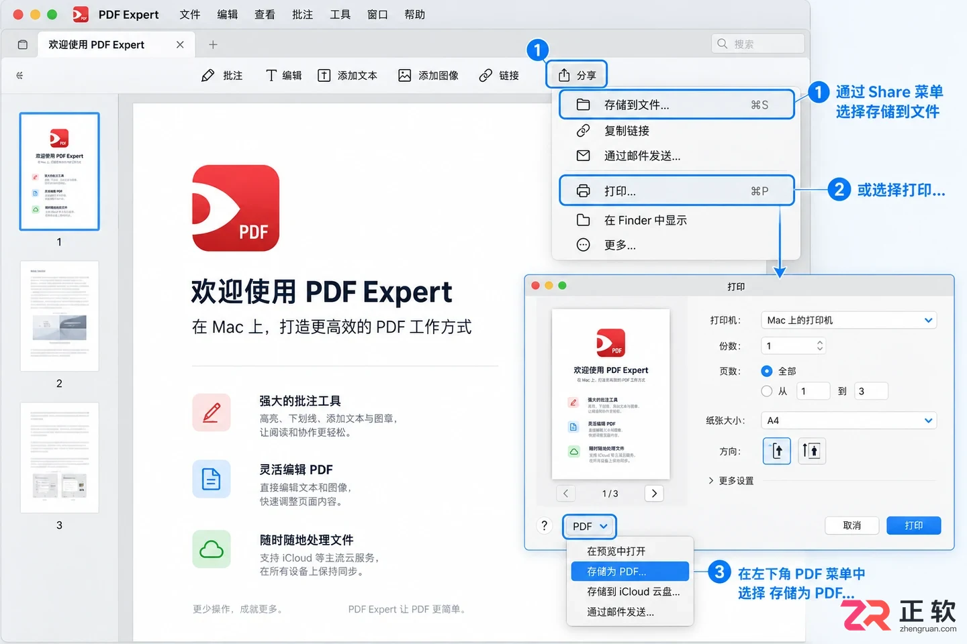Screen dimensions: 967x644
Task: Close the 欢迎使用 PDF Expert tab
Action: click(180, 44)
